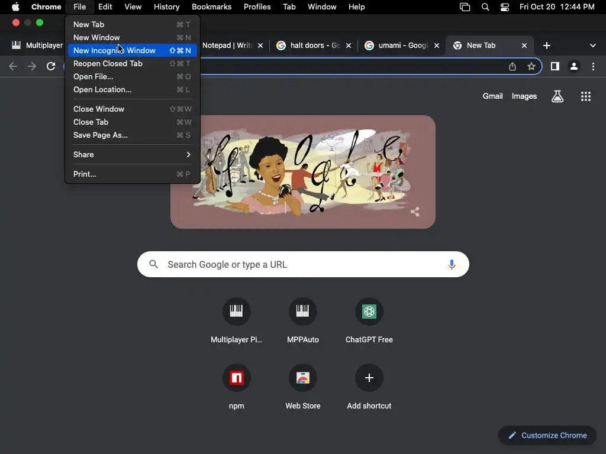Open the Profiles menu
This screenshot has height=454, width=606.
coord(257,7)
